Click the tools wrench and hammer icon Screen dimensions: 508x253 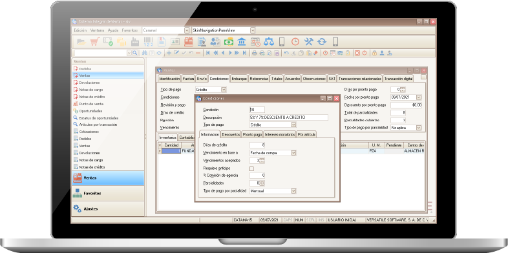pos(308,42)
